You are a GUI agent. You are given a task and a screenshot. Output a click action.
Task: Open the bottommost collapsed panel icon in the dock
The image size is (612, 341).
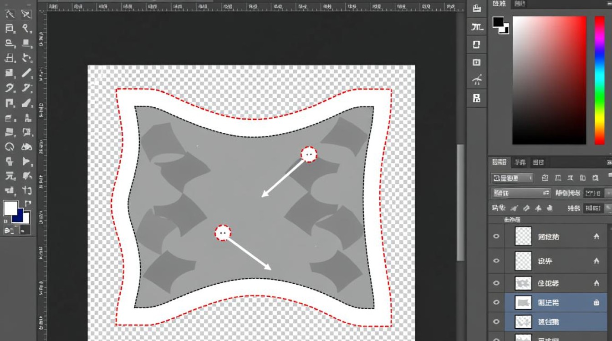tap(477, 98)
